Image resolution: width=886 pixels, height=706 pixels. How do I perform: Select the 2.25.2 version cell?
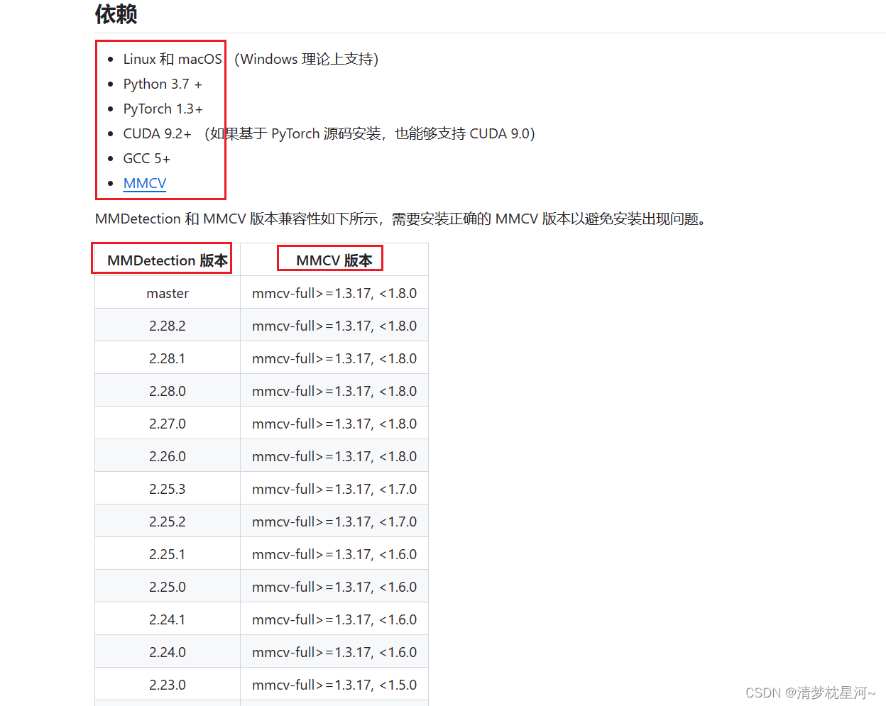[x=168, y=522]
